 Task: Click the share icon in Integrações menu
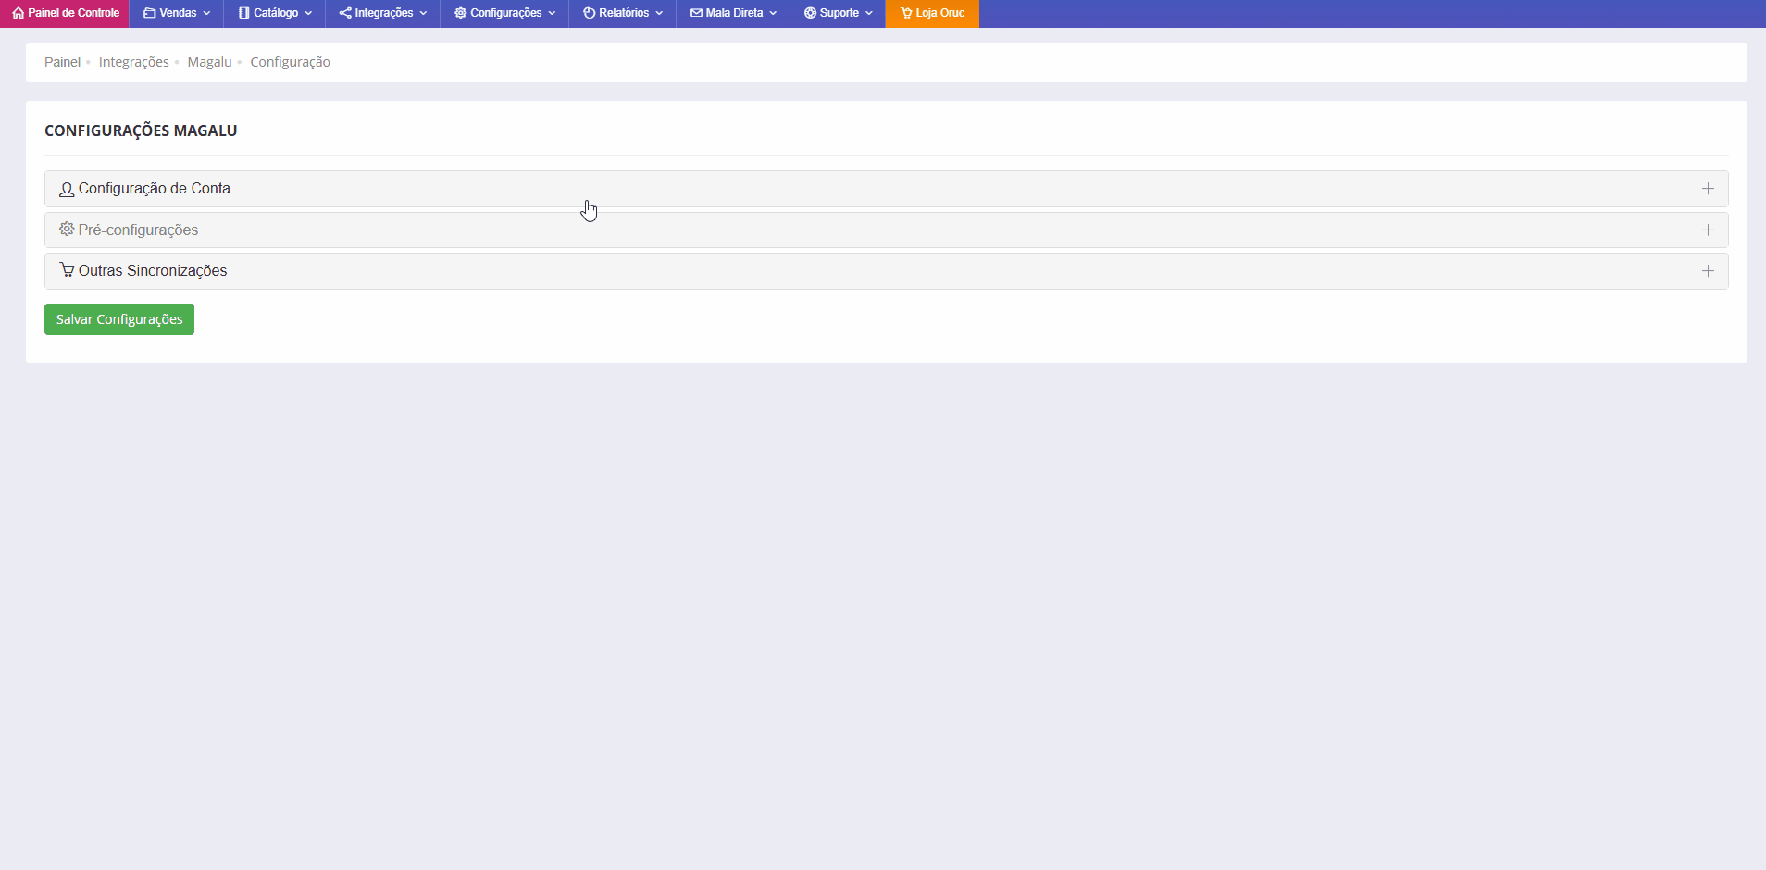[x=345, y=13]
